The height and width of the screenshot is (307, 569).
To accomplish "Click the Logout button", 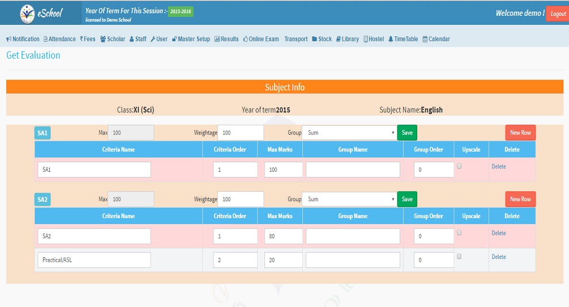I will tap(557, 14).
